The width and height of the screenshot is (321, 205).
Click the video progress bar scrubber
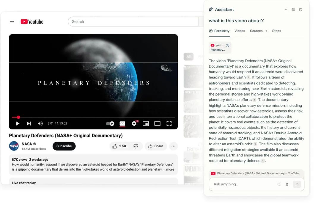click(18, 117)
